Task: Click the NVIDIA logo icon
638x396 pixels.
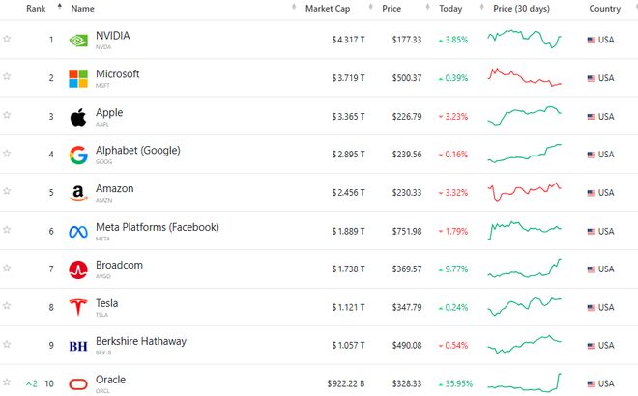Action: pyautogui.click(x=78, y=41)
